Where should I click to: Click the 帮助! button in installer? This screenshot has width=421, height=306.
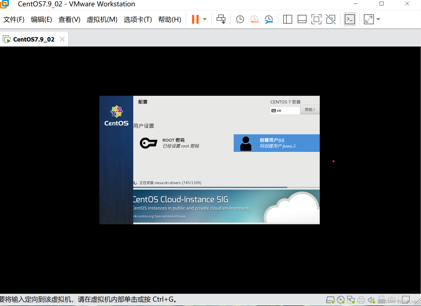(310, 110)
